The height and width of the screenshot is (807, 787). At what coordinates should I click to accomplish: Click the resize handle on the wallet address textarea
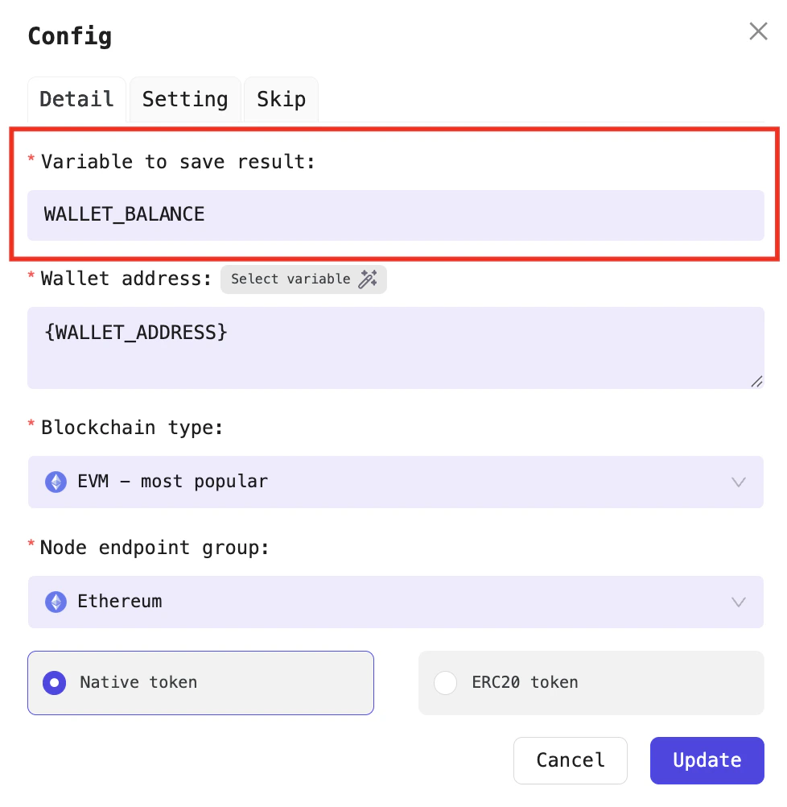756,383
